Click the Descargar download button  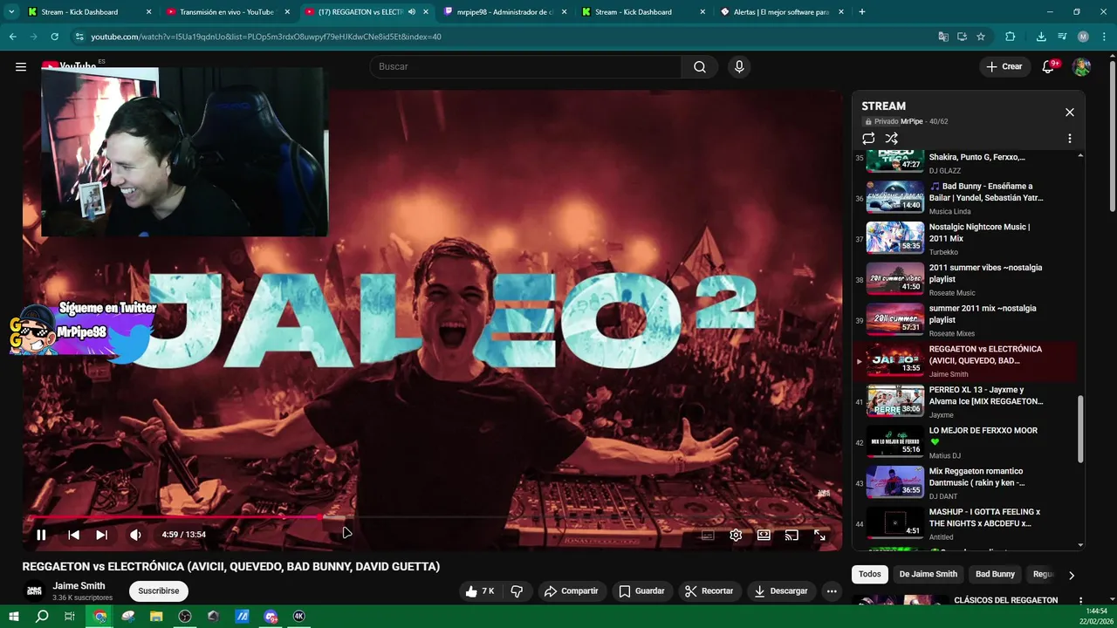point(782,591)
